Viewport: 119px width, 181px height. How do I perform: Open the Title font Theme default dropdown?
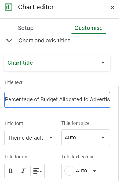(31, 138)
